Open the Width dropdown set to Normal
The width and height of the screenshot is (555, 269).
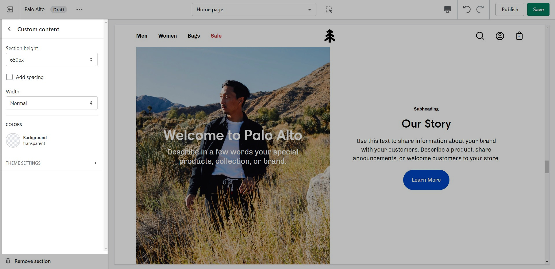pyautogui.click(x=52, y=103)
